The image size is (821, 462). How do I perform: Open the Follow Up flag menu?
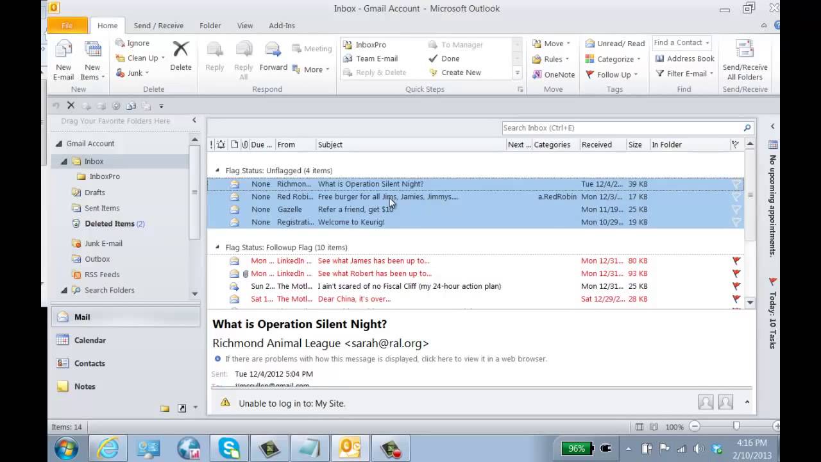pos(611,74)
